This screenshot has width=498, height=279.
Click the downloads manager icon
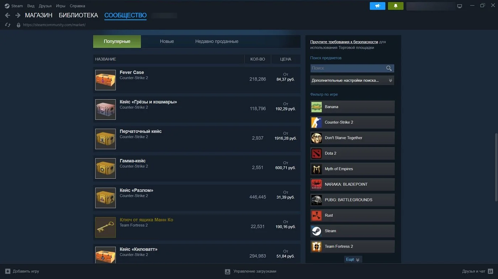(228, 272)
